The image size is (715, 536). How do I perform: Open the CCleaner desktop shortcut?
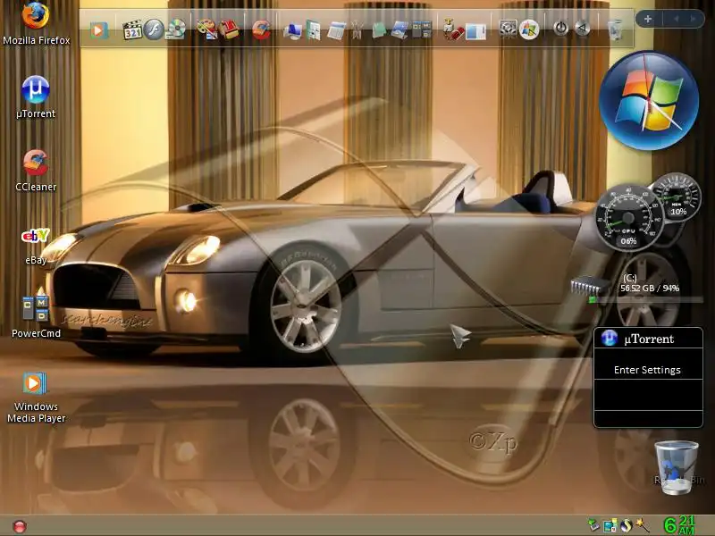click(x=36, y=170)
